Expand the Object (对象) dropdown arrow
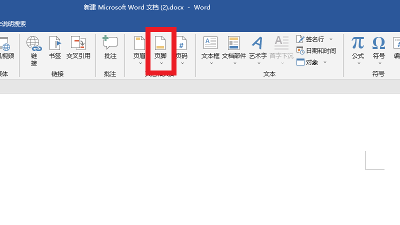This screenshot has width=400, height=225. 325,62
